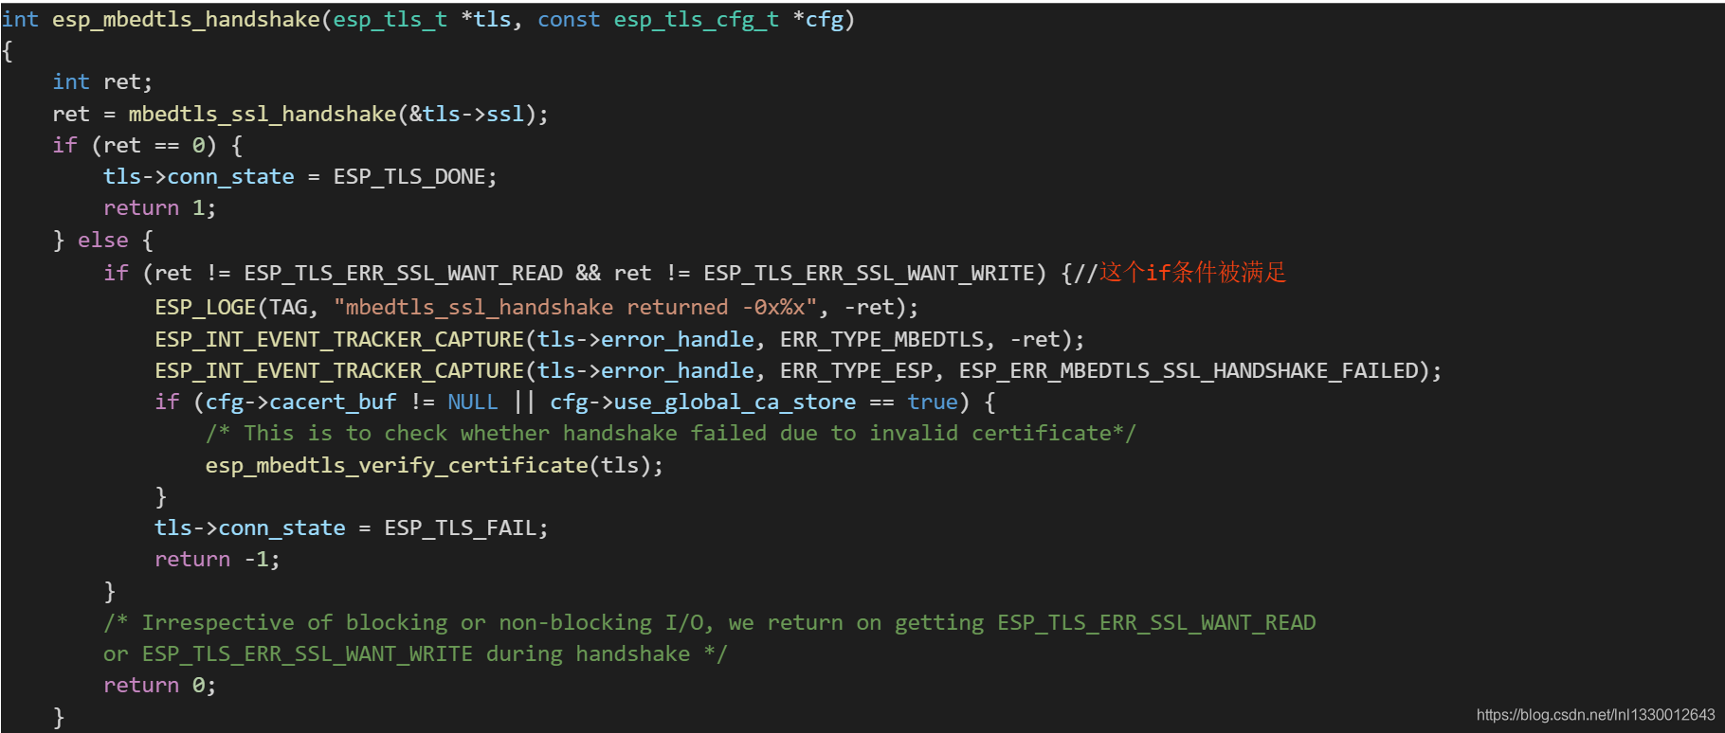Click the esp_tls_cfg_t parameter type
The width and height of the screenshot is (1725, 733).
tap(696, 20)
